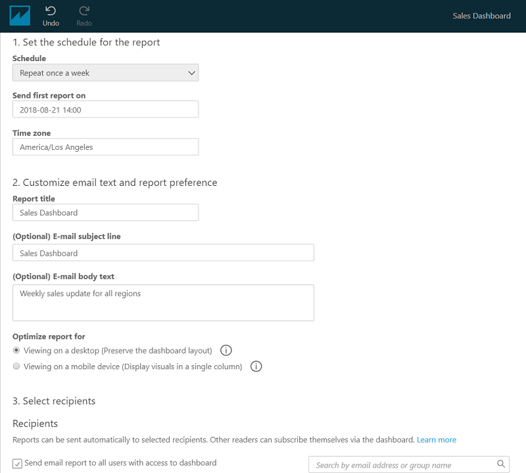Viewport: 526px width, 473px height.
Task: Click the search by email address field
Action: (x=409, y=464)
